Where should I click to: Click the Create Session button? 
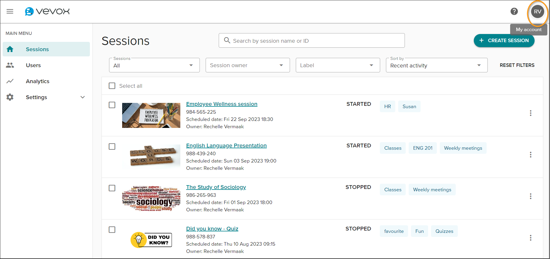[x=504, y=40]
